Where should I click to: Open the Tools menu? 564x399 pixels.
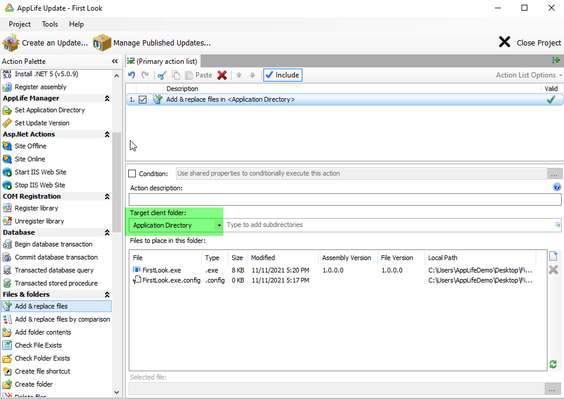50,24
